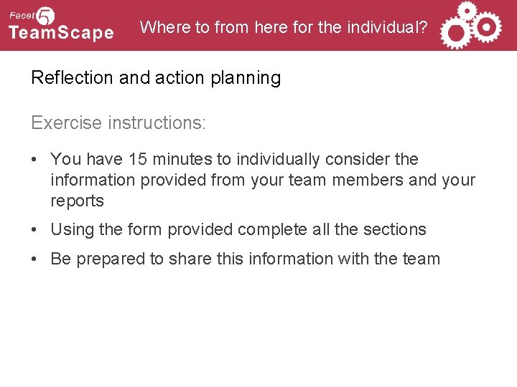Click the 'You have 15 minutes' line

(x=234, y=159)
